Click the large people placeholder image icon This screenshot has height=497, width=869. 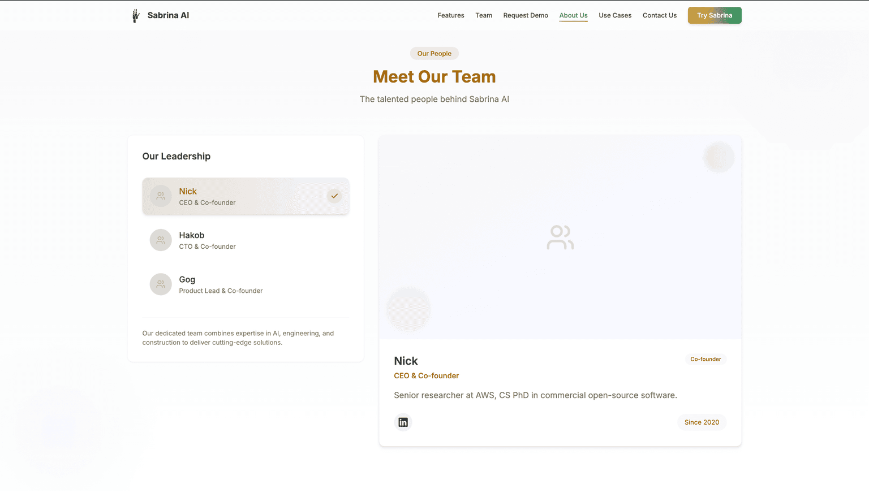(560, 237)
